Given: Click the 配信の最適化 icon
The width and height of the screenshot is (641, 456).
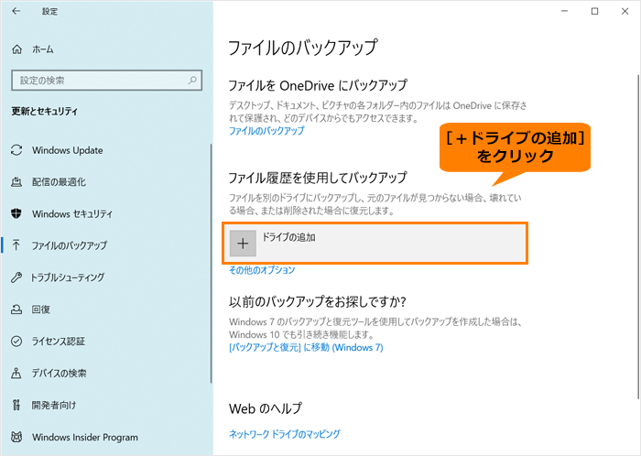Looking at the screenshot, I should [16, 182].
